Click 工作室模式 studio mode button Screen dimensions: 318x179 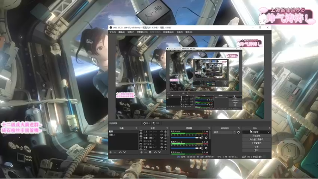coord(256,143)
